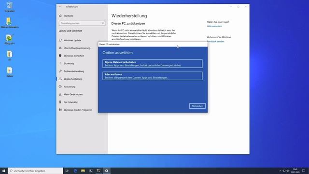The image size is (309, 174).
Task: Open the Papierkorb recycle bin on desktop
Action: [x=10, y=7]
